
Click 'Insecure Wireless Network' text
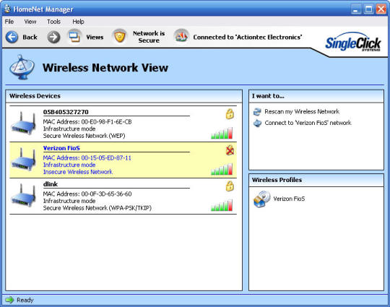[78, 172]
